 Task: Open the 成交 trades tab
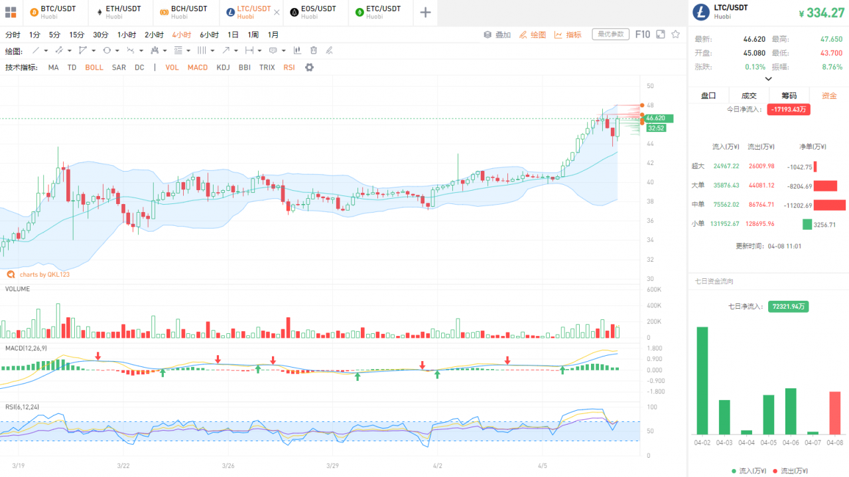[x=749, y=95]
